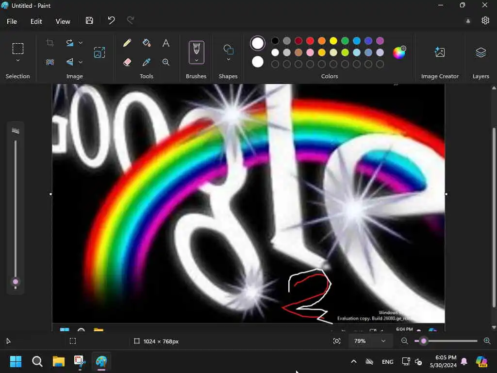Click the zoom slider handle
This screenshot has width=497, height=373.
click(423, 341)
